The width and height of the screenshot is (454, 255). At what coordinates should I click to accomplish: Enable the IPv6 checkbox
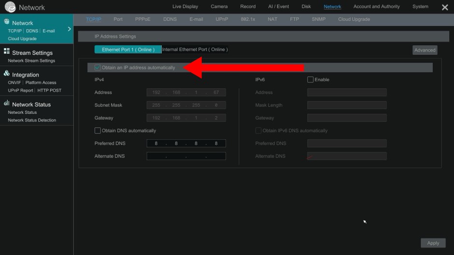(310, 80)
